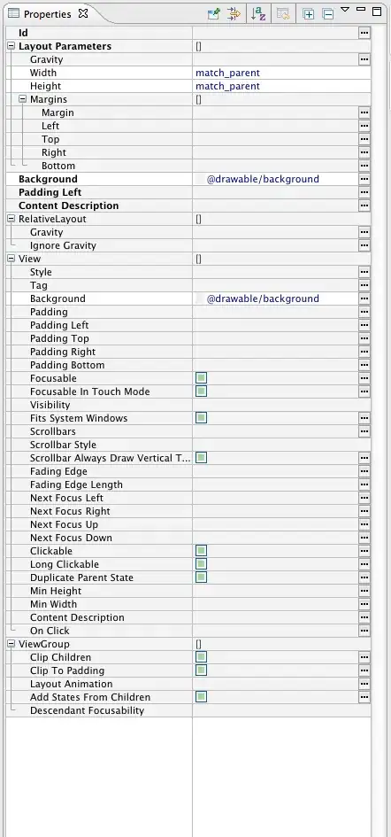Click the restore default value icon
Viewport: 391px width, 837px height.
[x=283, y=14]
